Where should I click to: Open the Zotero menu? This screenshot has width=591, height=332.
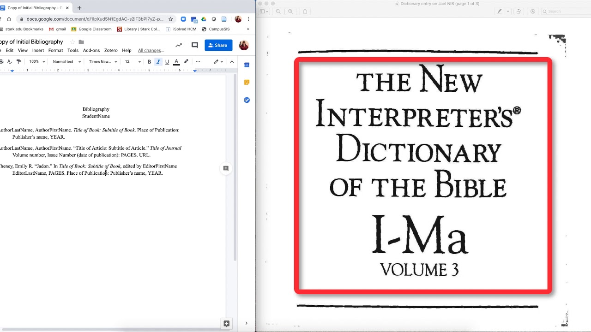(x=111, y=50)
